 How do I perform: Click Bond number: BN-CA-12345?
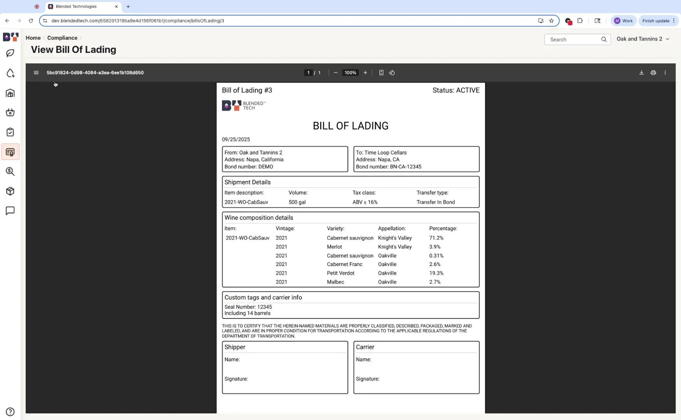(388, 166)
